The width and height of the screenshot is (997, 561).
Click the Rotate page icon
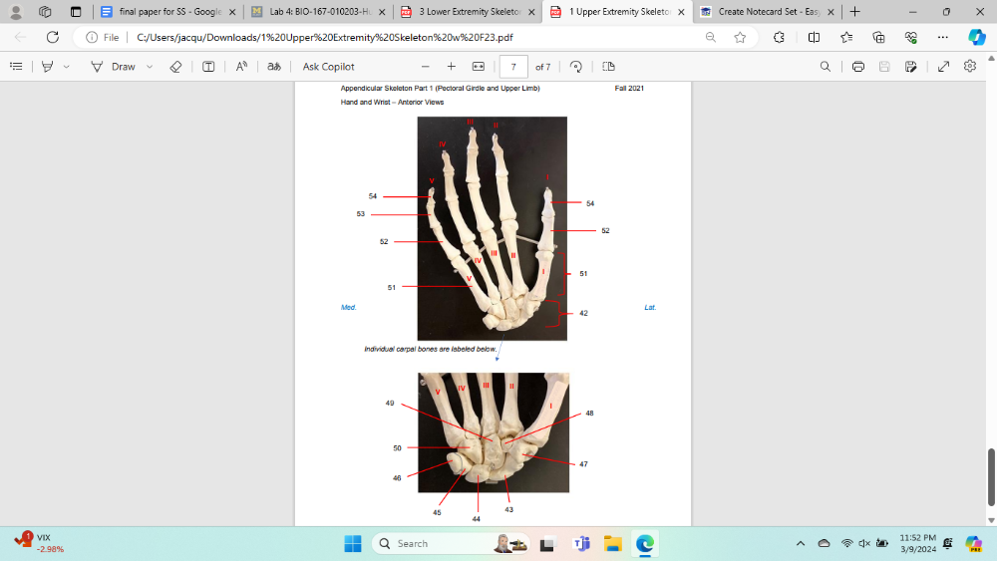(x=575, y=67)
